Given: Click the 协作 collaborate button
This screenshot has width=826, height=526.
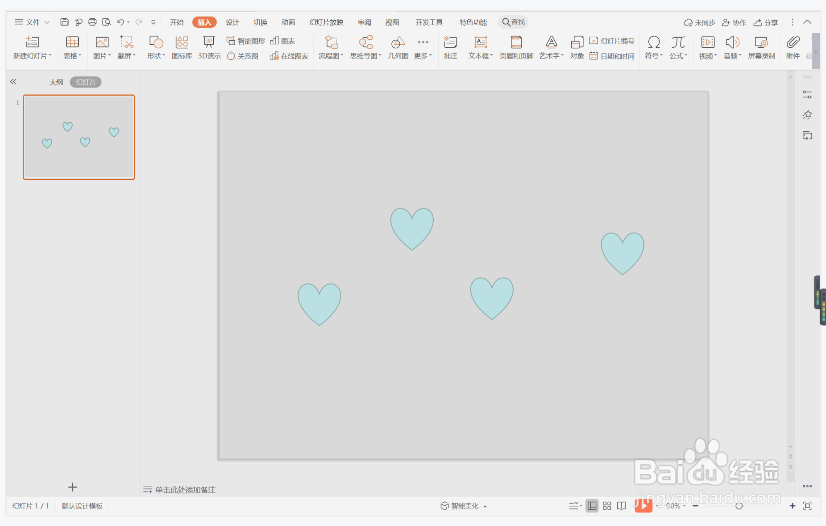Looking at the screenshot, I should (x=734, y=22).
